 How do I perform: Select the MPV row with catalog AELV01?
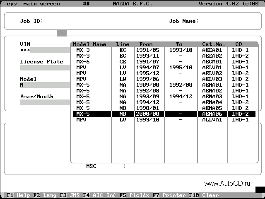pyautogui.click(x=164, y=68)
